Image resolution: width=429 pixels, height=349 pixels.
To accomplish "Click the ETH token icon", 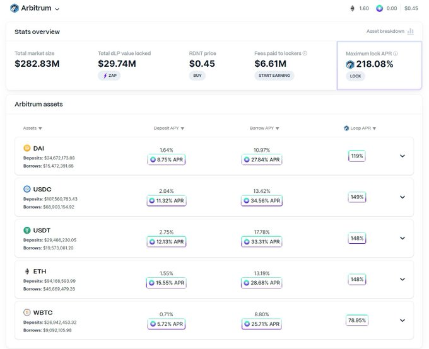I will (x=26, y=272).
